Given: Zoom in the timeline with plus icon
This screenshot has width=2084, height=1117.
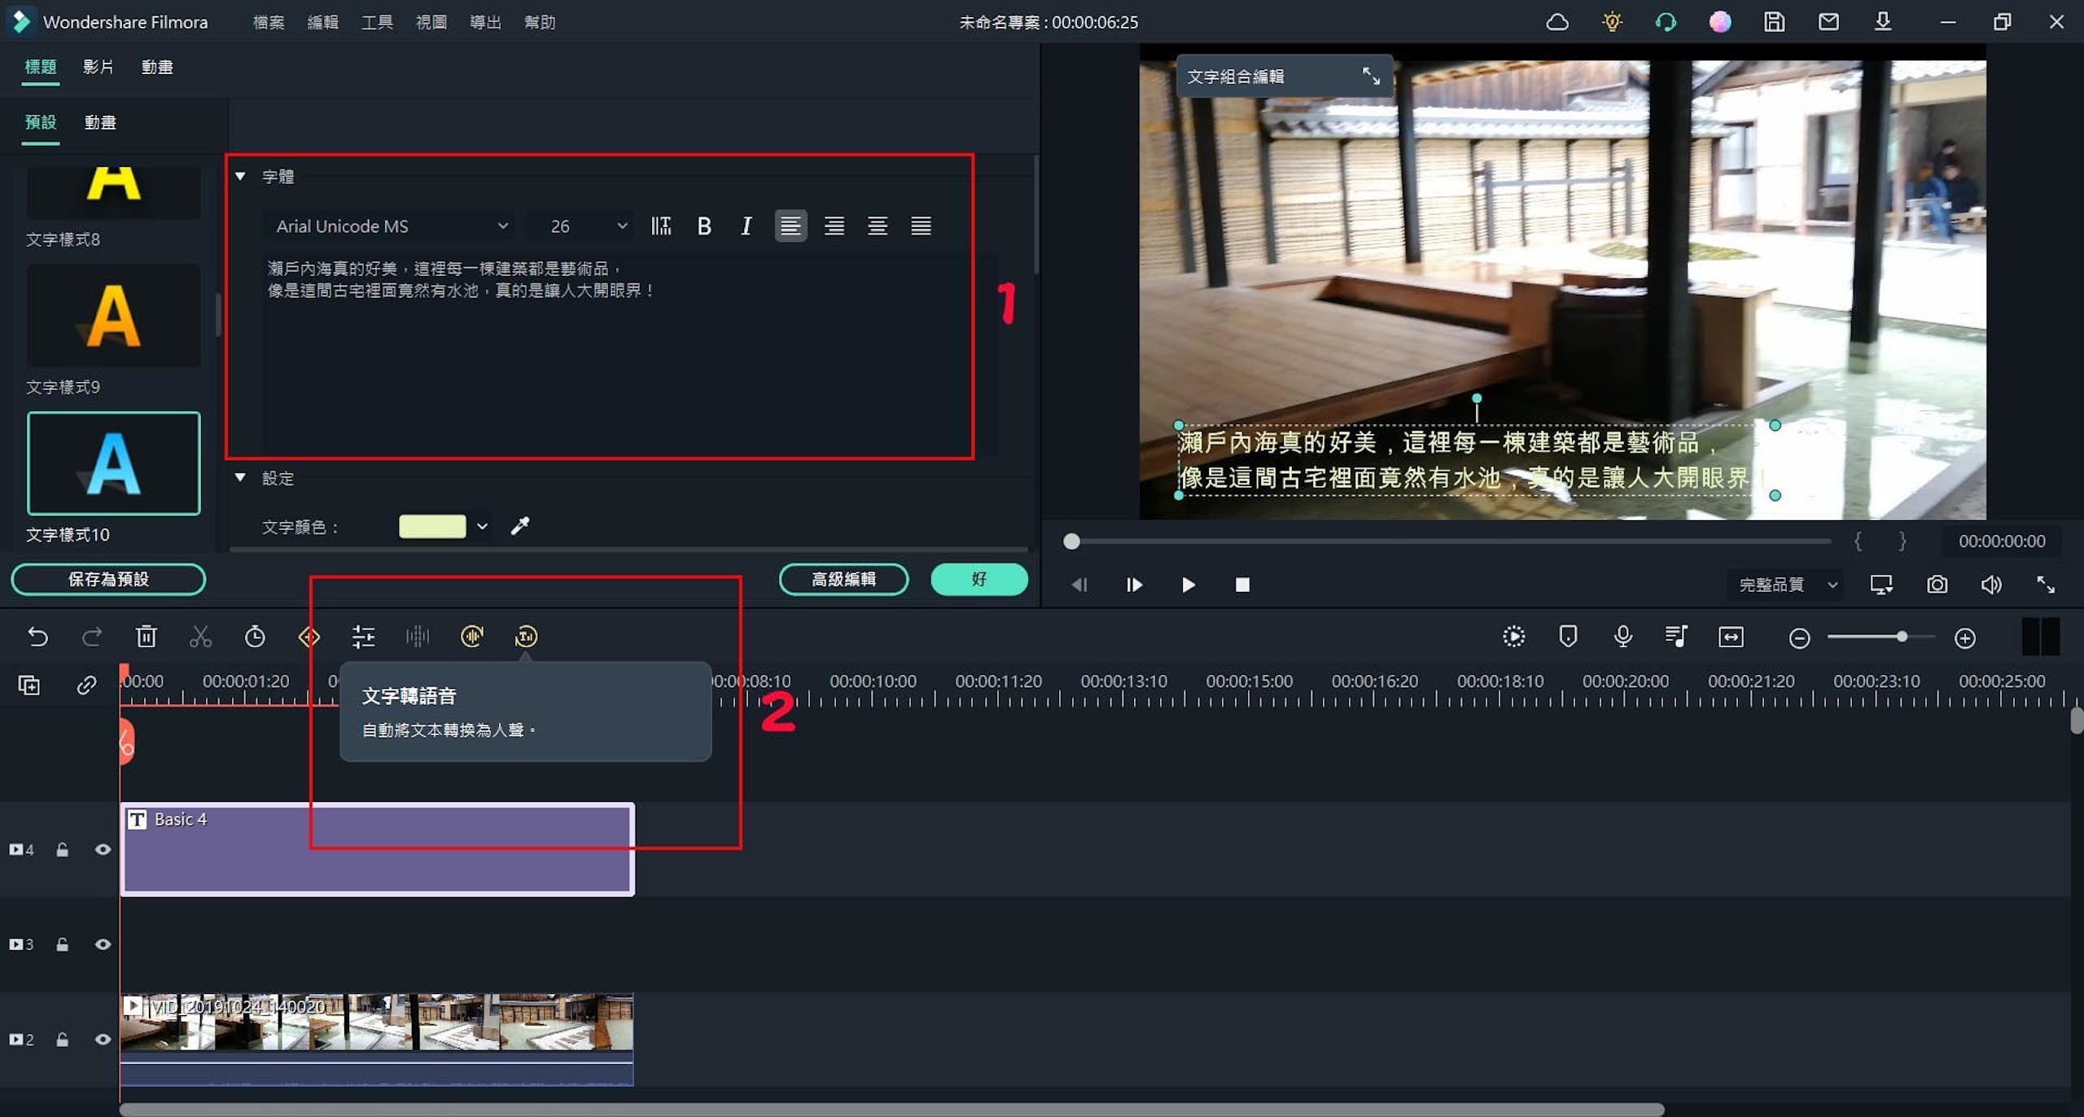Looking at the screenshot, I should [x=1965, y=638].
